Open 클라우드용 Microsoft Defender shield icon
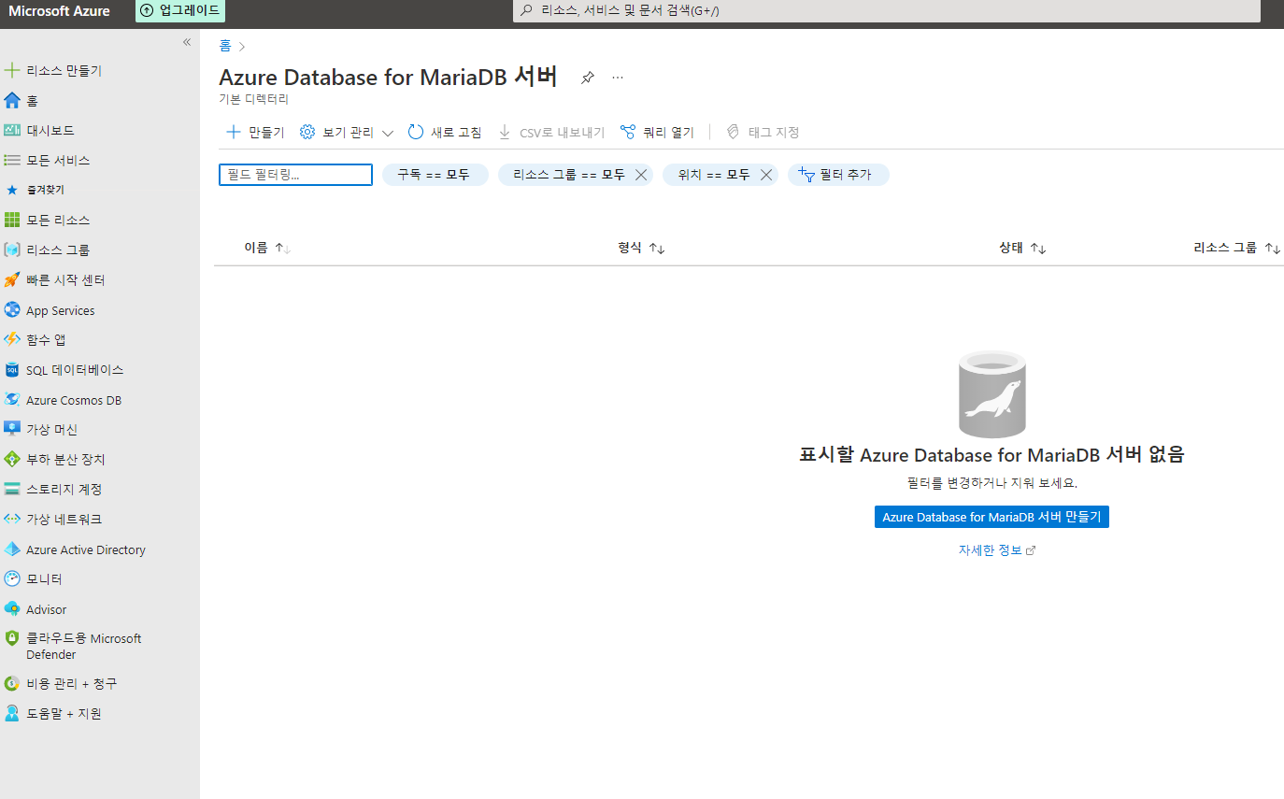 (x=12, y=638)
